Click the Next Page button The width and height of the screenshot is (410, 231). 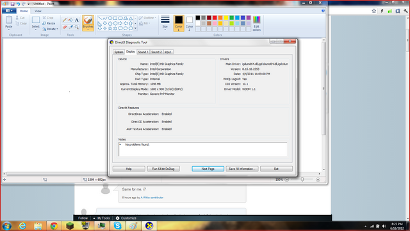pos(208,169)
